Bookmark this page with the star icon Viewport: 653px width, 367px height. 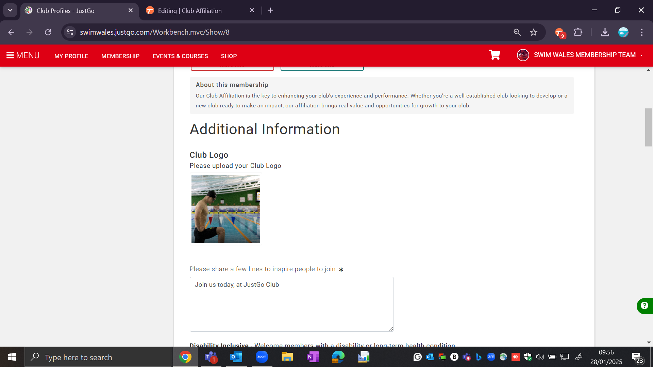[x=533, y=32]
